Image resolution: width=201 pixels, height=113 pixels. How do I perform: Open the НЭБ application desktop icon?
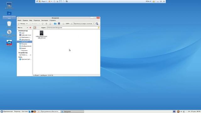coord(9,43)
